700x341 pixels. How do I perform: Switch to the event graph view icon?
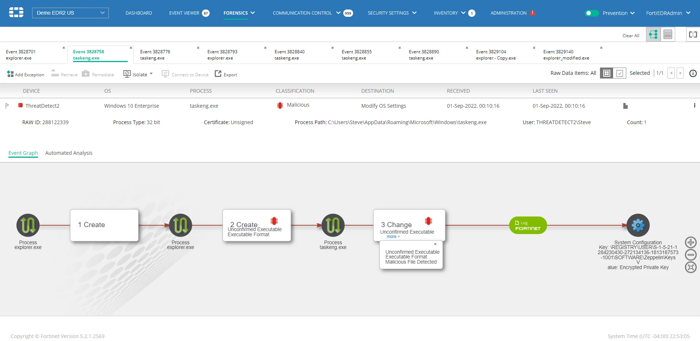tap(653, 35)
